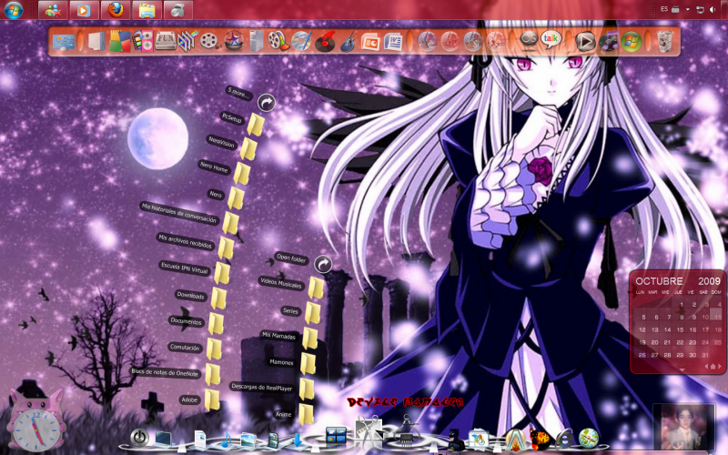Click the 'Open folder' stack arrow

(323, 264)
